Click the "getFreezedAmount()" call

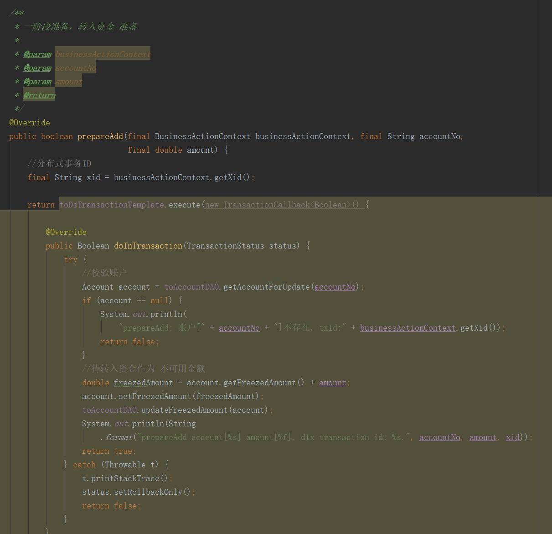tap(263, 383)
